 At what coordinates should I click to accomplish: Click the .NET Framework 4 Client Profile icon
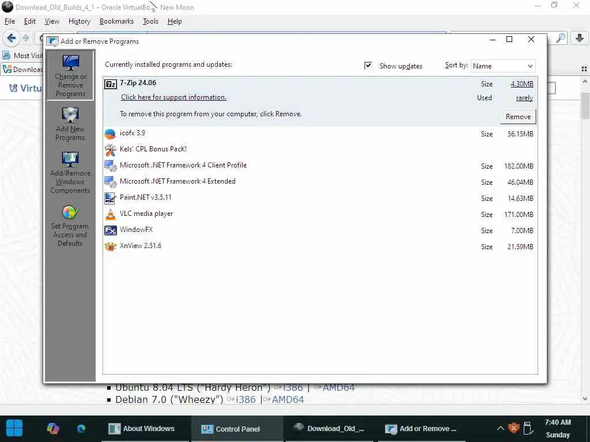pos(110,166)
